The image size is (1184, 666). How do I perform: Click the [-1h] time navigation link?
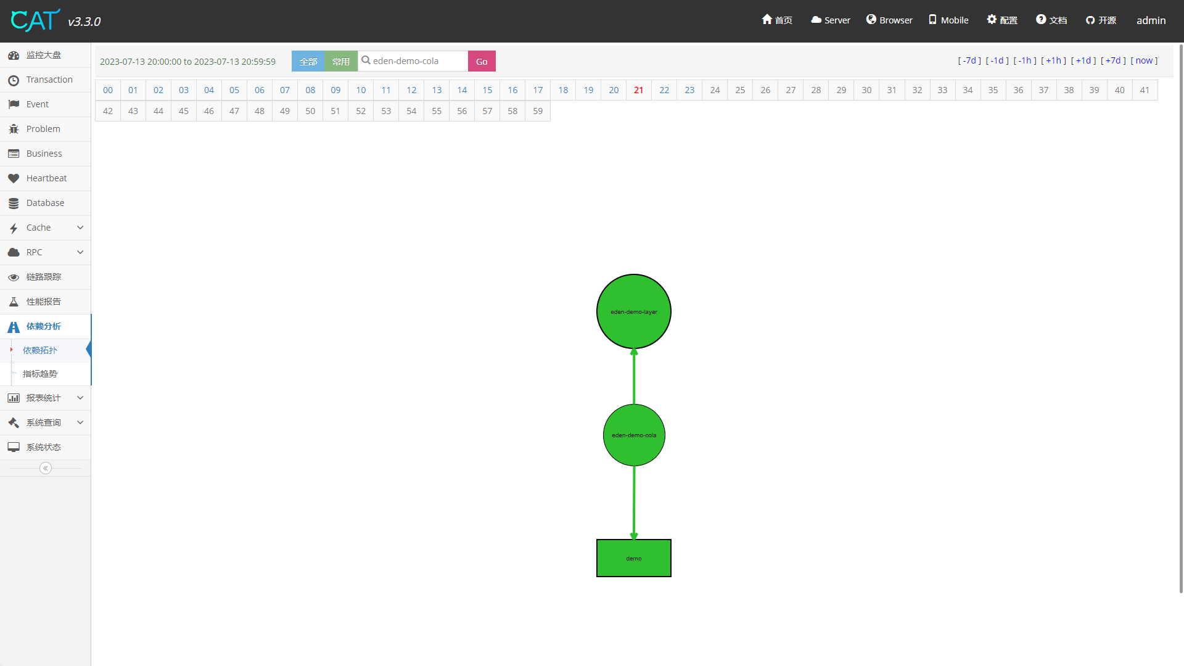[x=1025, y=60]
